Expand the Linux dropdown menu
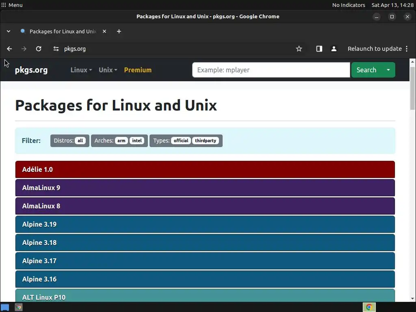This screenshot has height=312, width=416. (81, 70)
